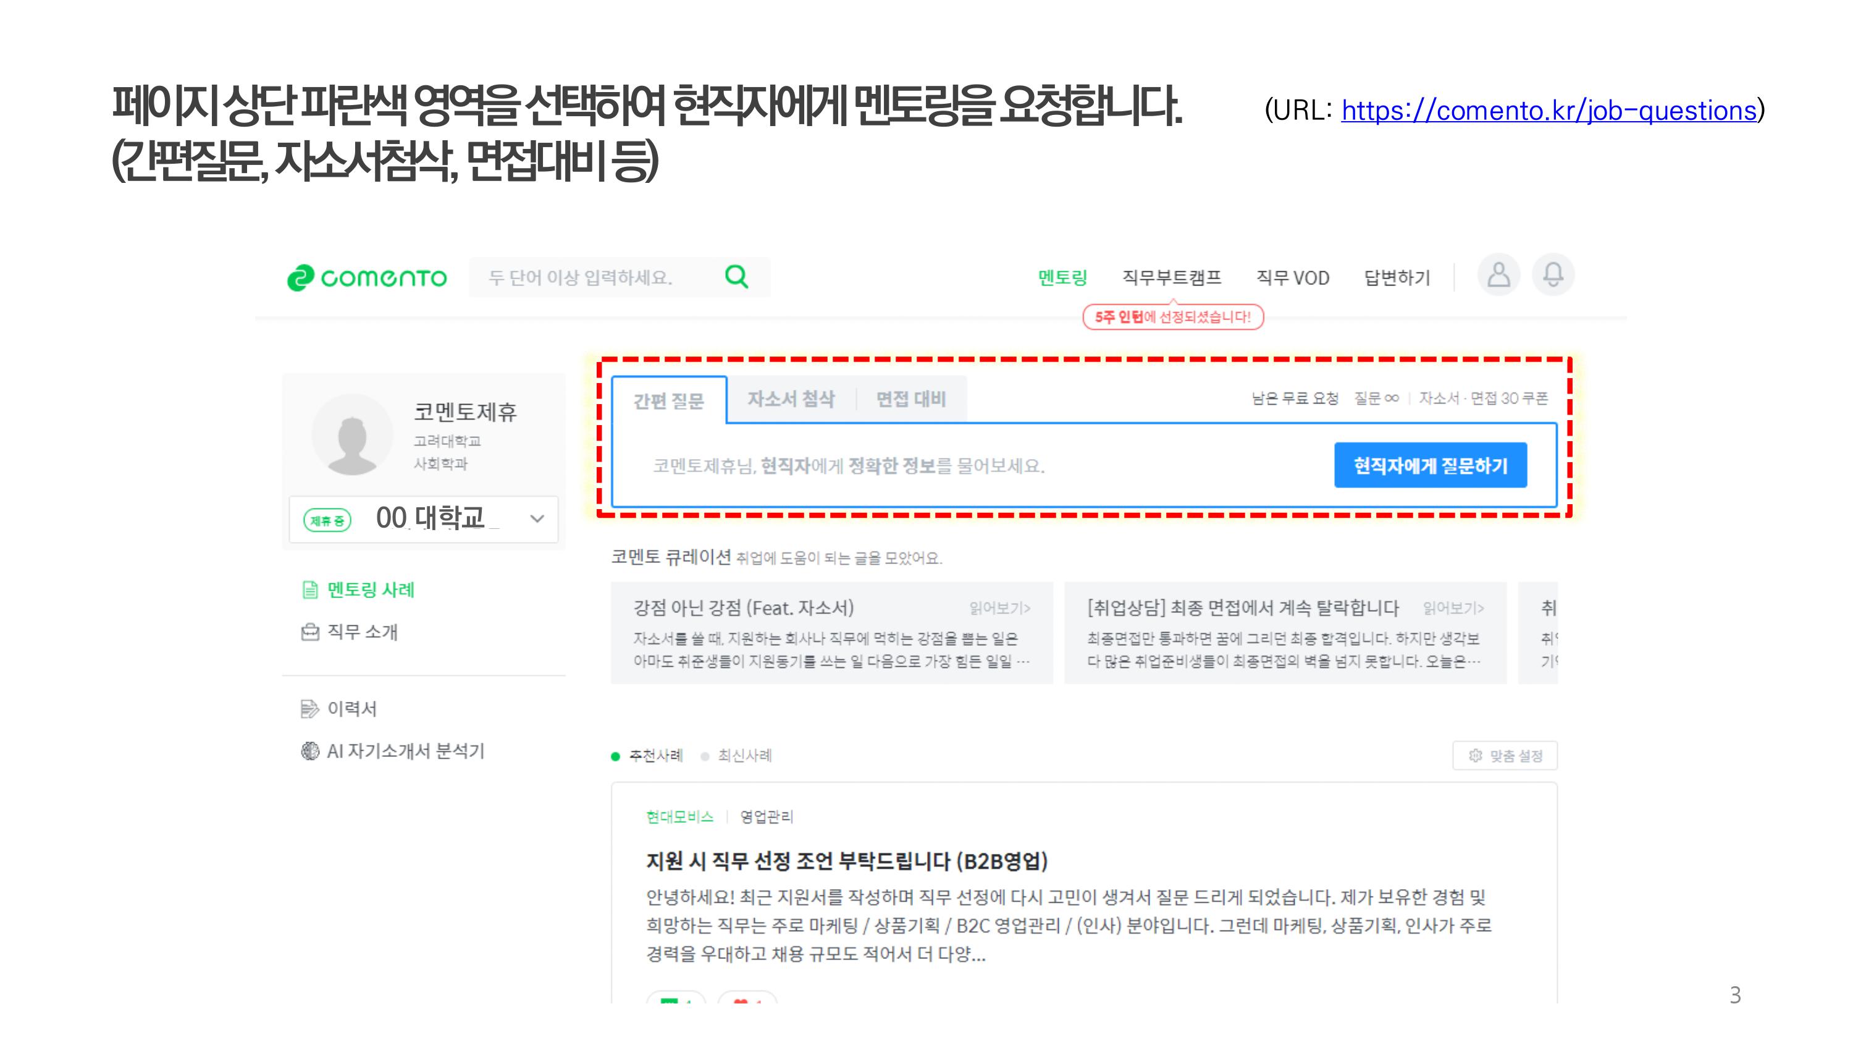Open AI 자기소개서 분석기 in the sidebar
The image size is (1853, 1043).
(405, 751)
